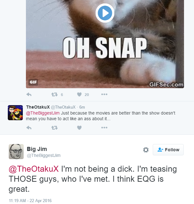Open @TheOtakuX mention in Big Jim's tweet

[33, 169]
